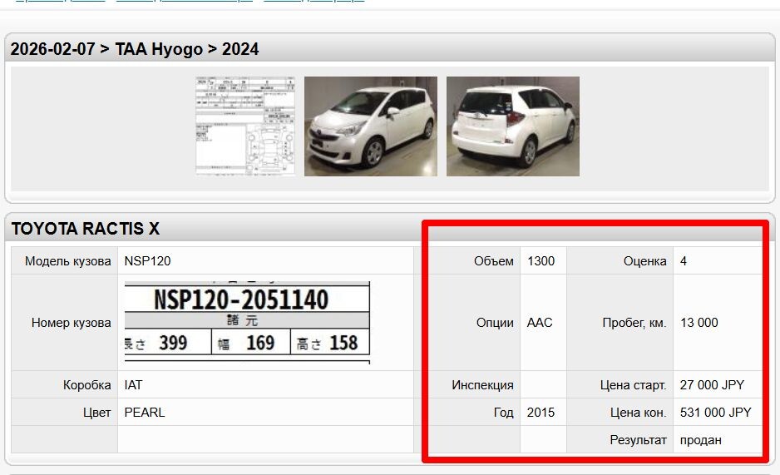Select the NSP120 body model value
The image size is (780, 475).
[147, 261]
